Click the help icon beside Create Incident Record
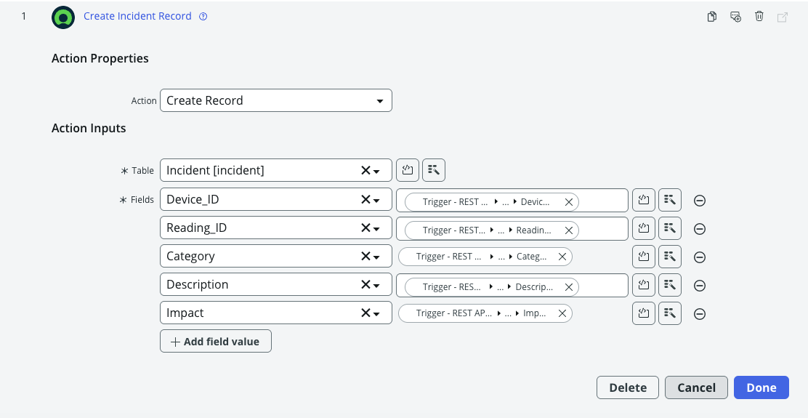The image size is (808, 418). tap(203, 17)
